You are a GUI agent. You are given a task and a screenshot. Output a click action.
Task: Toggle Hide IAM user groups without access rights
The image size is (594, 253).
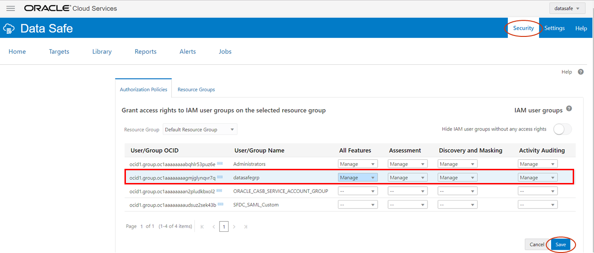pyautogui.click(x=562, y=129)
